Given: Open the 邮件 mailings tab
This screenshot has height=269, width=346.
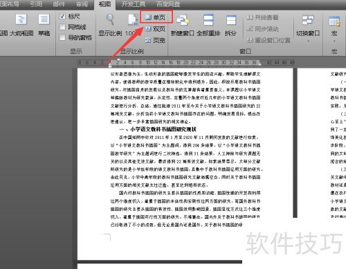Looking at the screenshot, I should (59, 4).
